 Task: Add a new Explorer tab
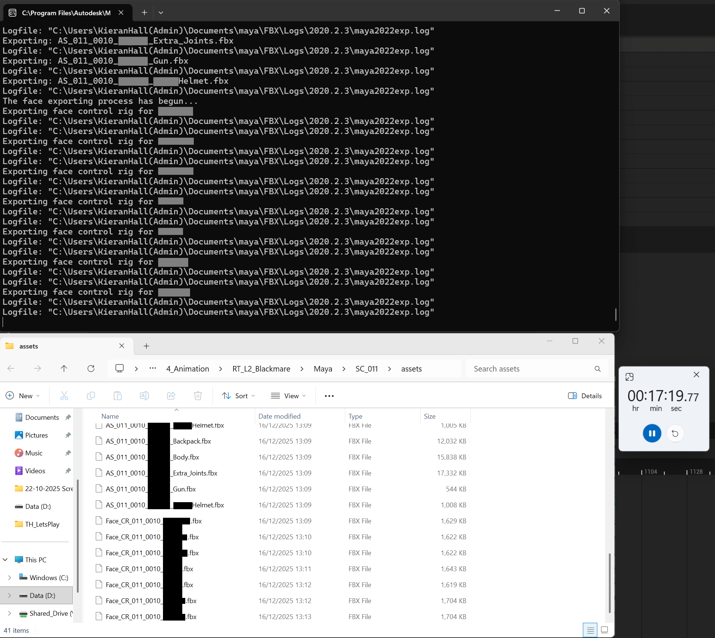pyautogui.click(x=146, y=346)
